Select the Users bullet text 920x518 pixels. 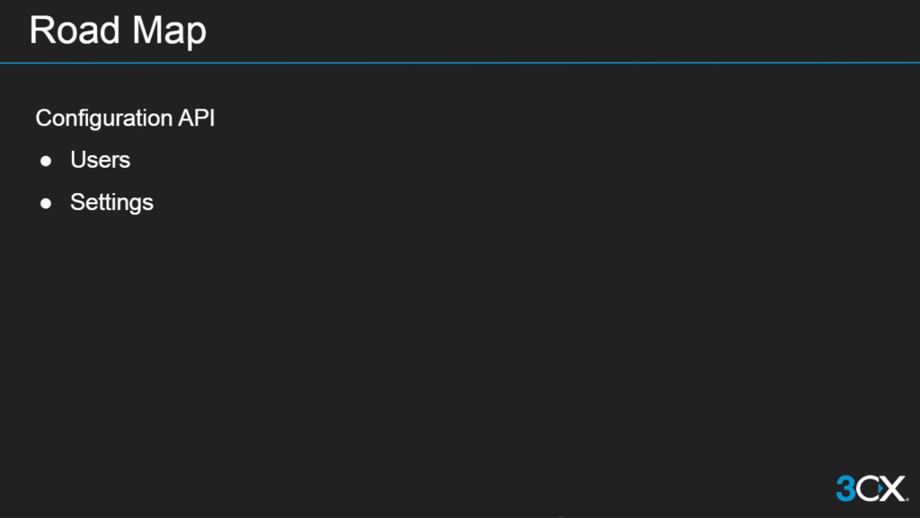click(x=100, y=160)
